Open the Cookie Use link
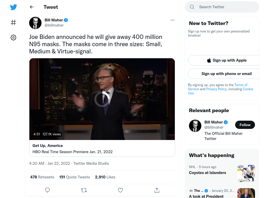The width and height of the screenshot is (264, 198). (x=221, y=91)
